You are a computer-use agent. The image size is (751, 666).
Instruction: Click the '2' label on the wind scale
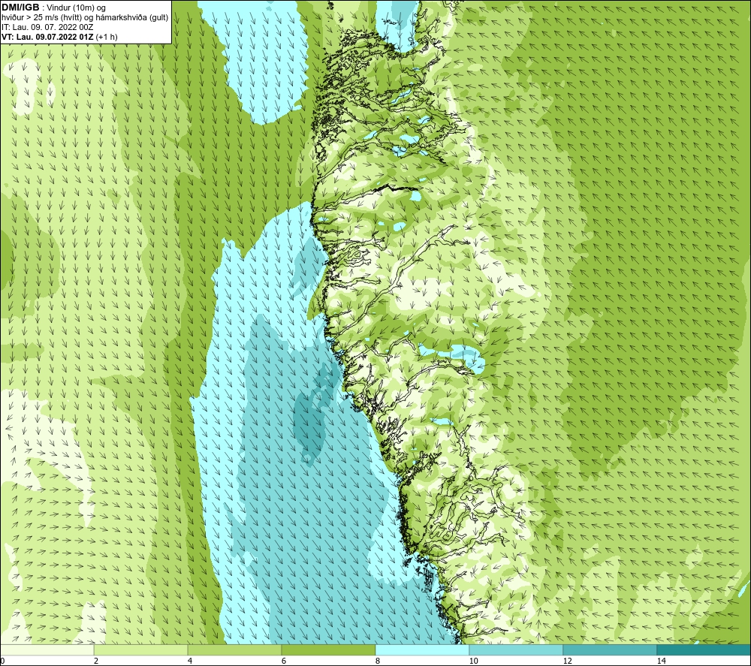96,661
